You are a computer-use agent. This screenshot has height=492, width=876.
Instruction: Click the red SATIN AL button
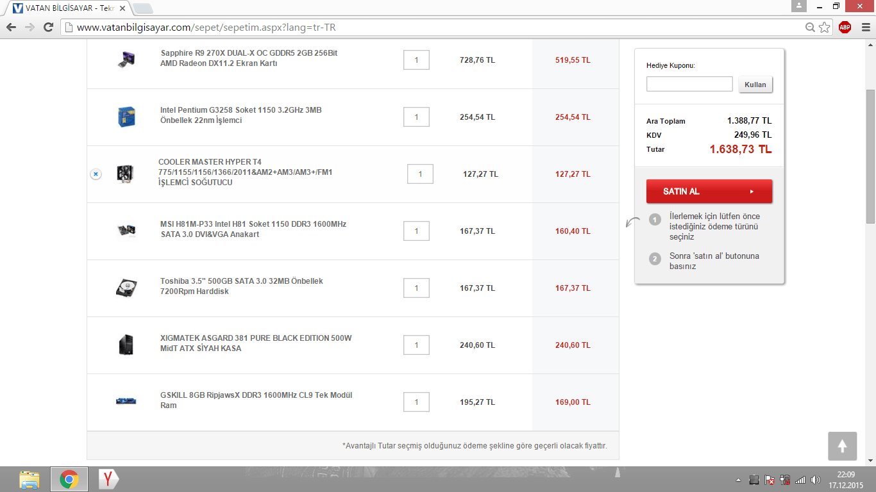pyautogui.click(x=709, y=192)
